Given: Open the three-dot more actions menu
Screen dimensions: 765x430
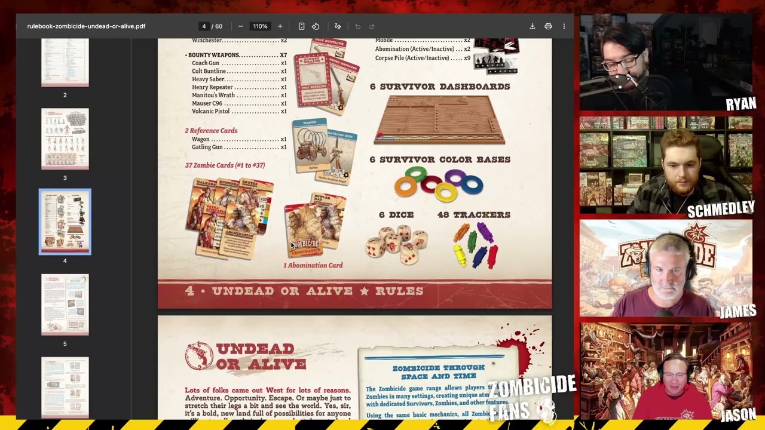Looking at the screenshot, I should coord(564,26).
